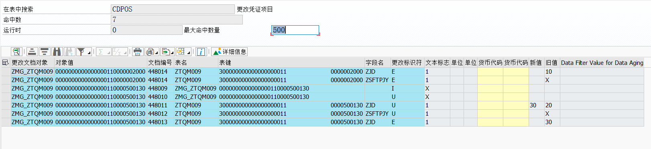This screenshot has height=149, width=651.
Task: Click the 新值 column header
Action: tap(536, 62)
